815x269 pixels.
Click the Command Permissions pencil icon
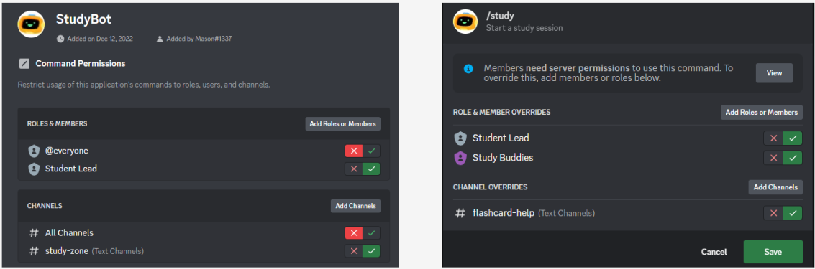pos(24,64)
